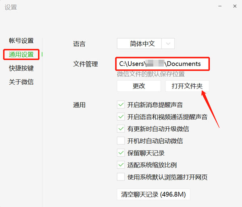Screen dimensions: 242x207
Task: Go to 快捷按键 settings
Action: (21, 68)
